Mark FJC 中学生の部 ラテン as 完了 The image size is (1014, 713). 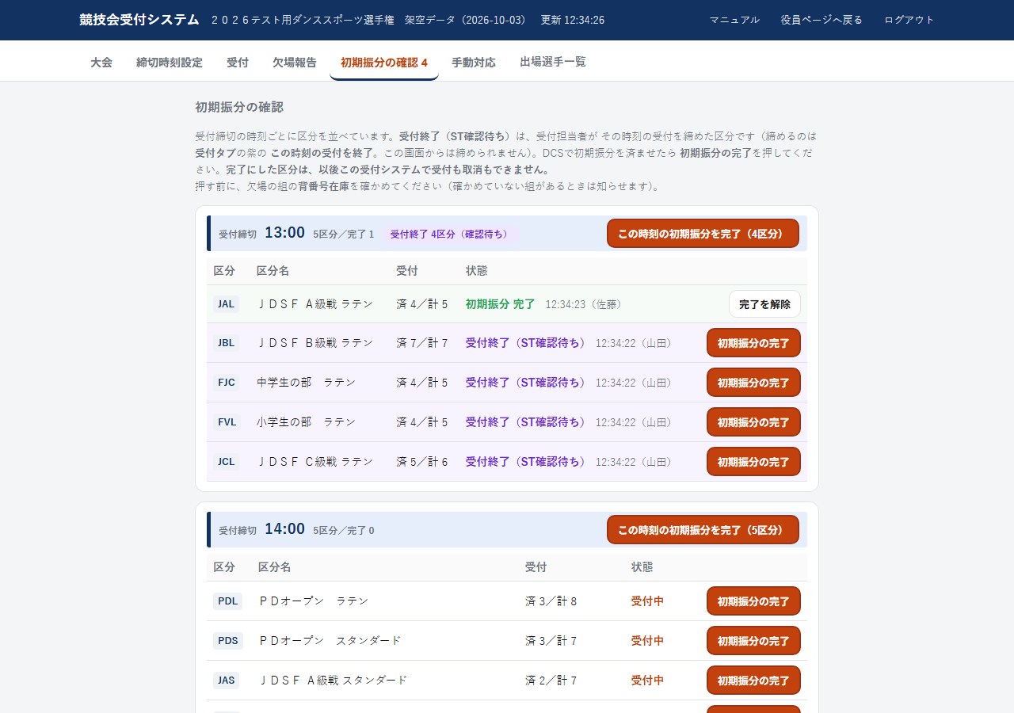click(753, 383)
